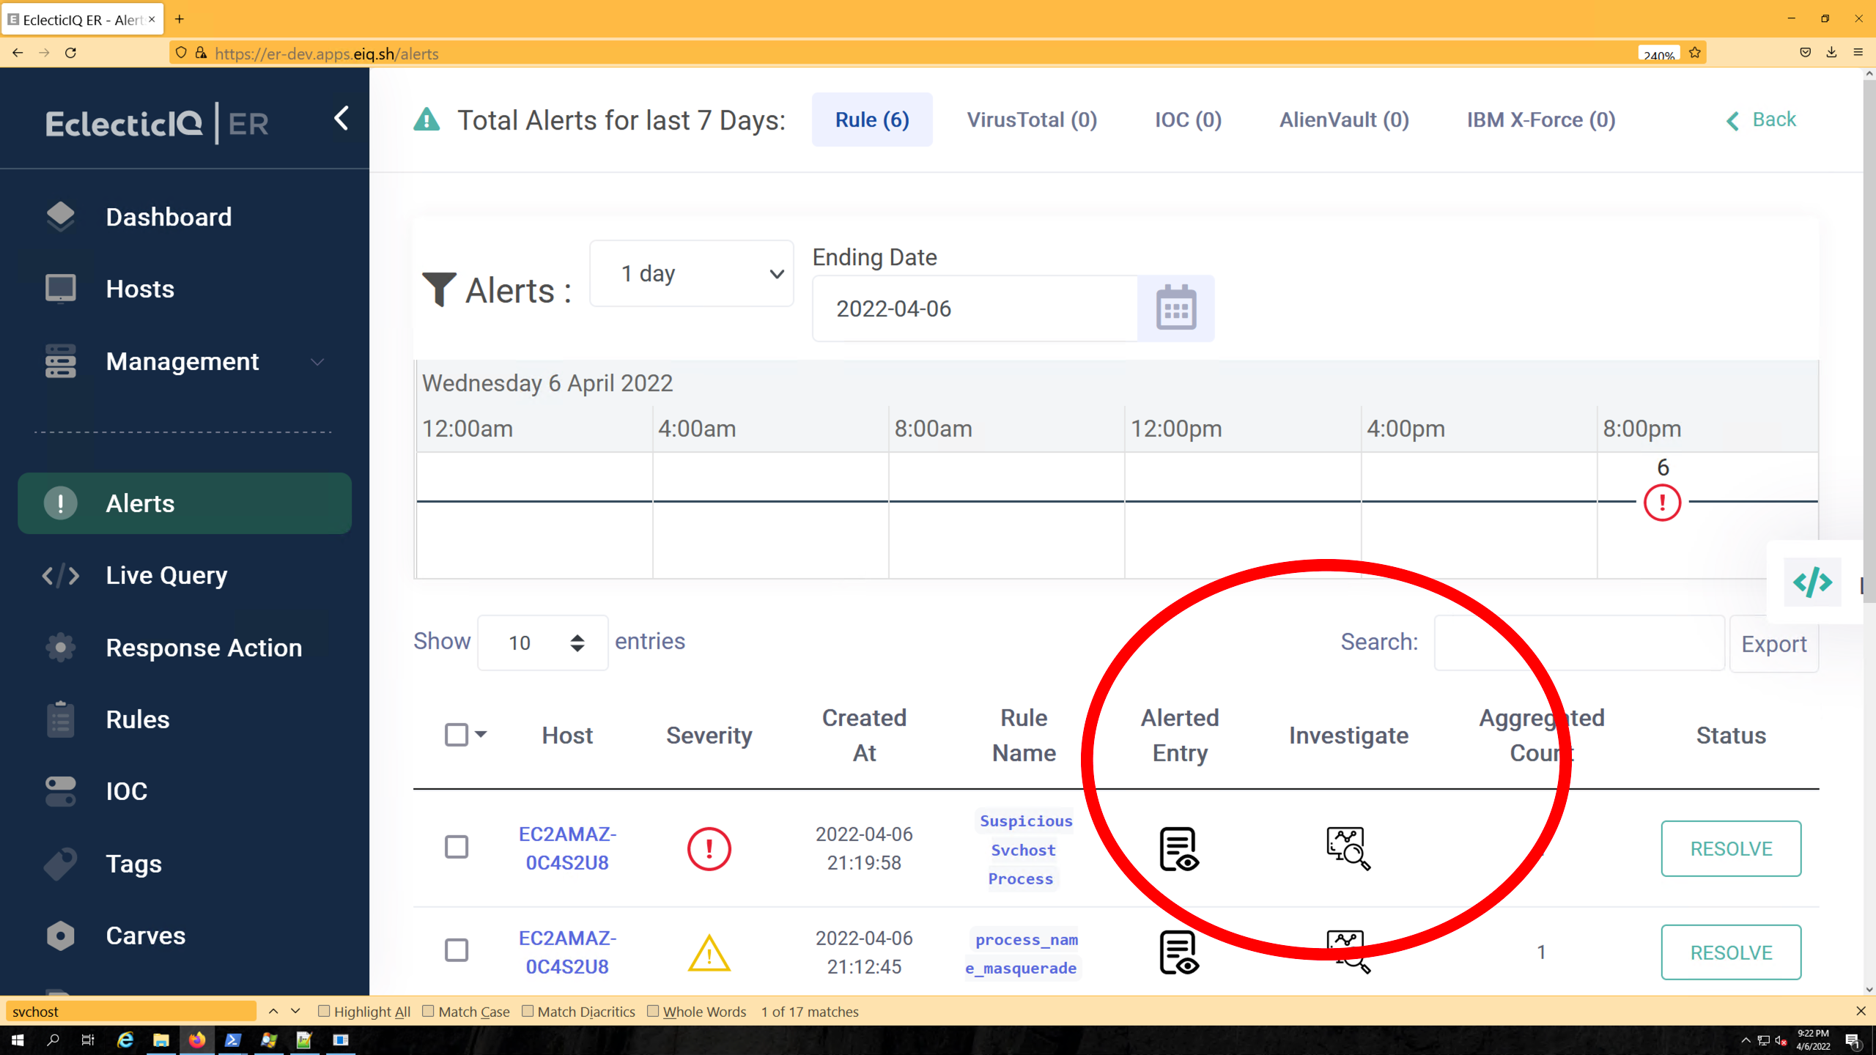Enable Whole Words in find bar

(653, 1011)
